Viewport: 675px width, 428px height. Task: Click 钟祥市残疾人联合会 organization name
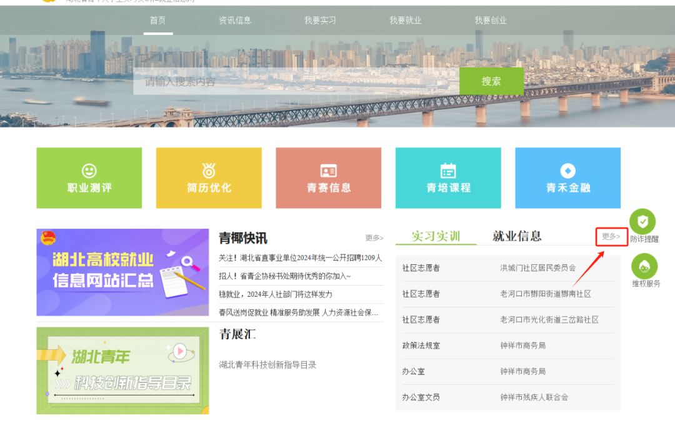tap(534, 397)
